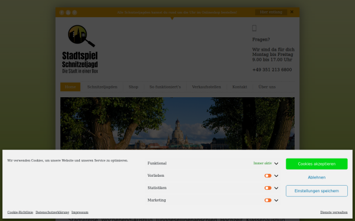The image size is (355, 221).
Task: Click the announcement text about Onlineshop ordering
Action: (177, 12)
